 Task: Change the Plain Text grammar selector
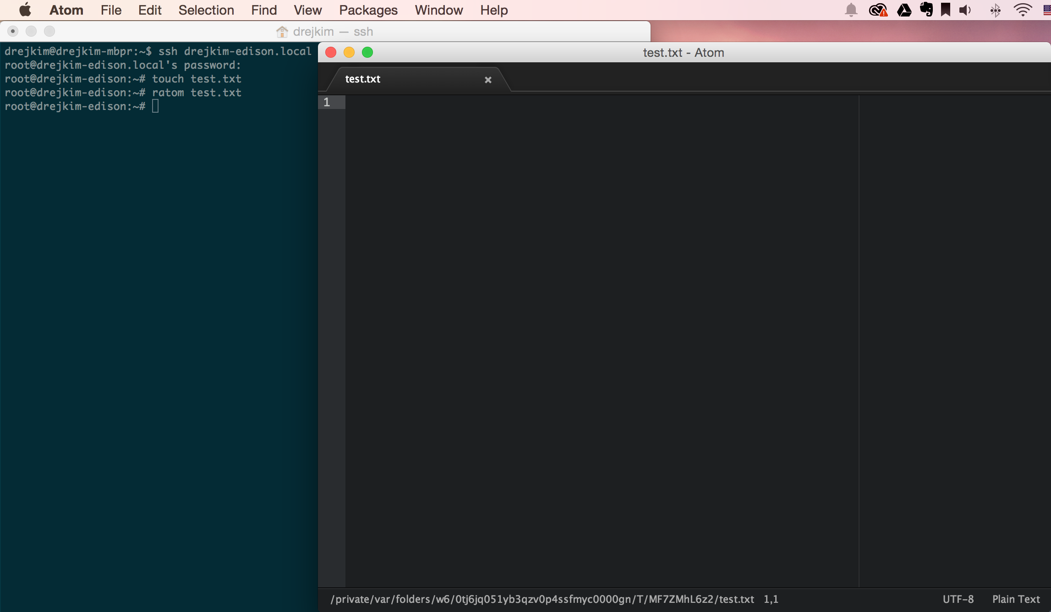(1016, 599)
